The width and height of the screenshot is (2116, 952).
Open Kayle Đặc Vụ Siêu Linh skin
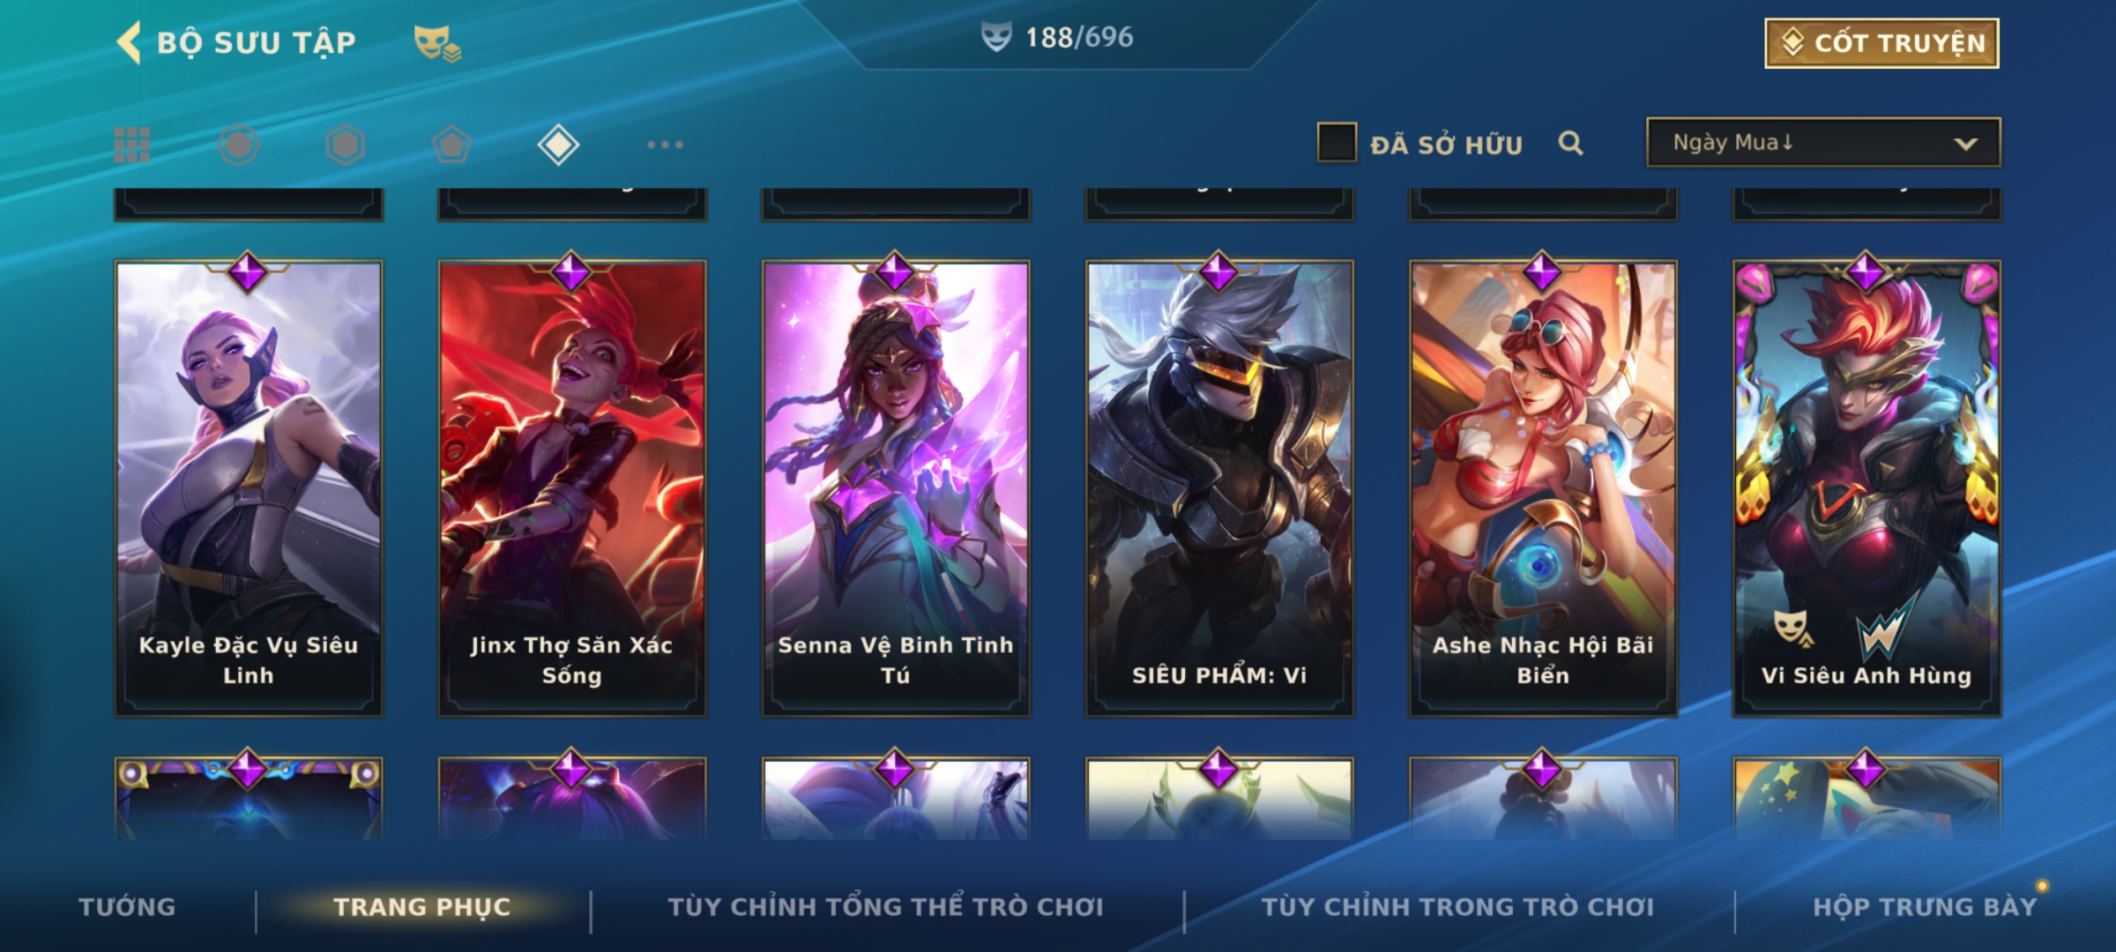coord(249,487)
